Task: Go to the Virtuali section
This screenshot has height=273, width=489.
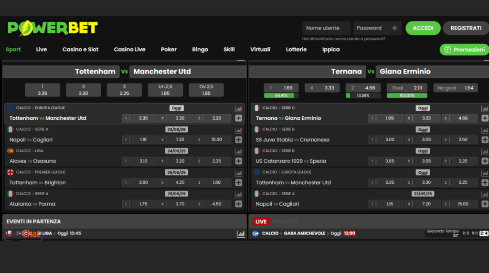Action: [x=260, y=50]
